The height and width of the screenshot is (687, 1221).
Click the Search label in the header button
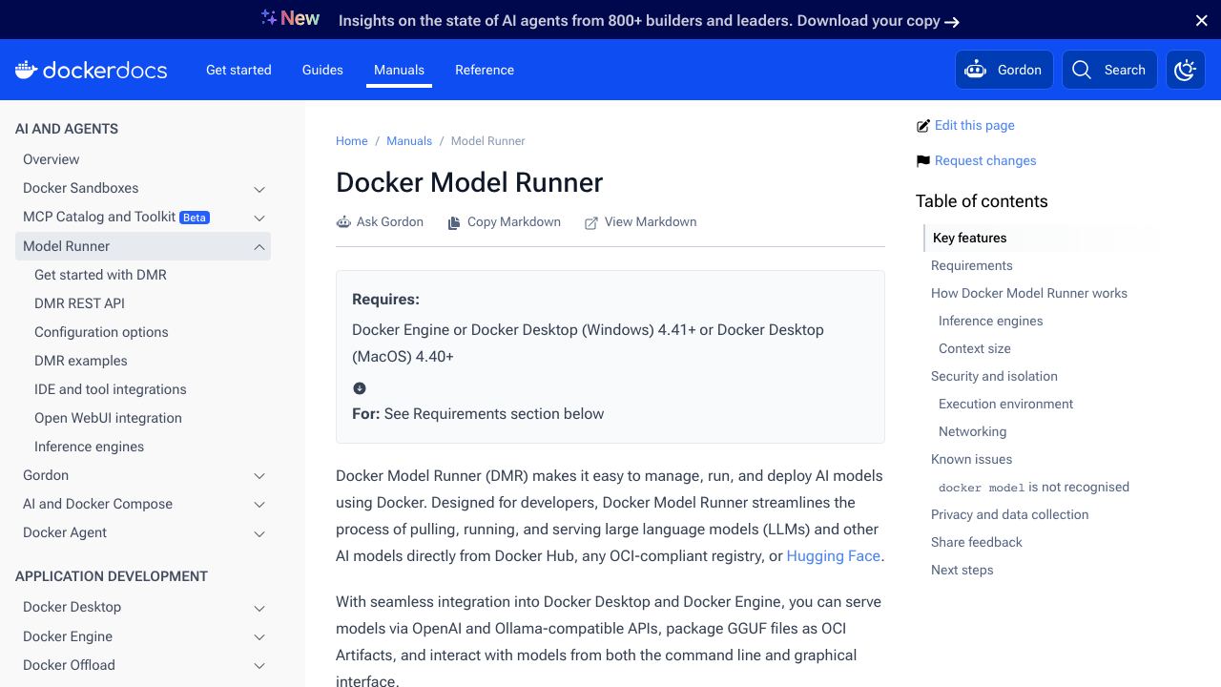point(1125,70)
